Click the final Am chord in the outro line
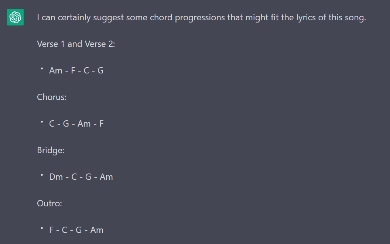Screen dimensions: 390x244 97,230
